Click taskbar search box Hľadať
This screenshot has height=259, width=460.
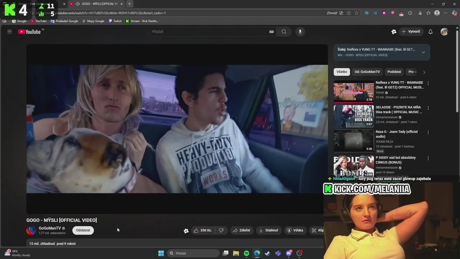click(x=193, y=253)
